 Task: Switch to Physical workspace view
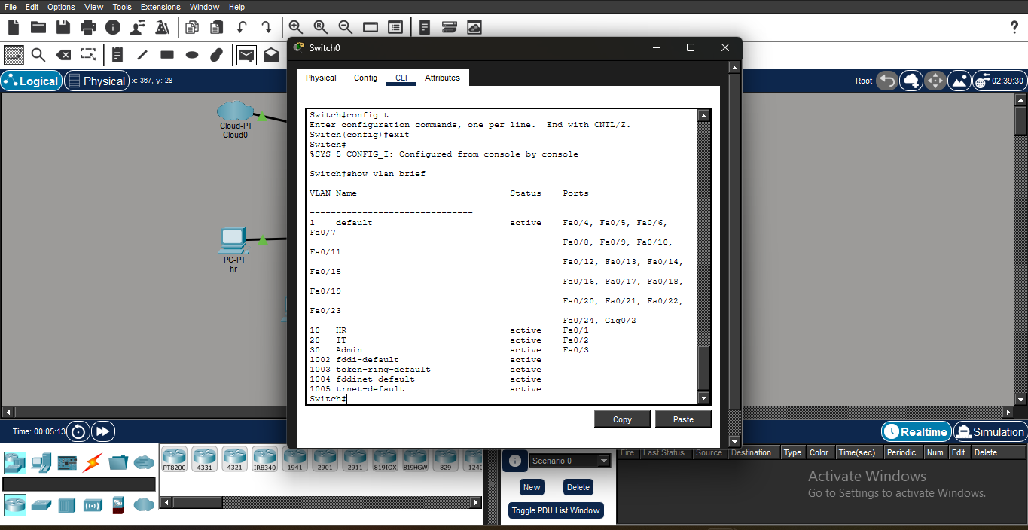(96, 81)
